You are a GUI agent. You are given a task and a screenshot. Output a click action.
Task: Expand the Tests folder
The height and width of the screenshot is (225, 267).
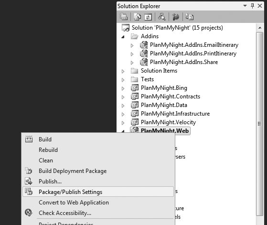[123, 80]
